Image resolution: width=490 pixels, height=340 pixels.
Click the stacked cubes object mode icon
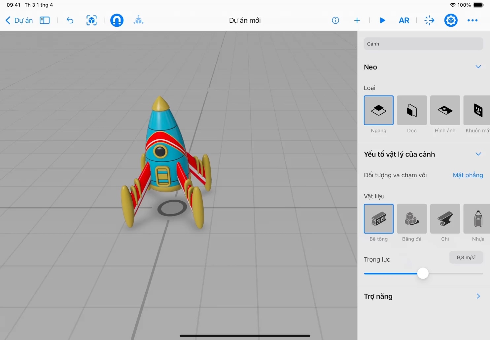(138, 20)
